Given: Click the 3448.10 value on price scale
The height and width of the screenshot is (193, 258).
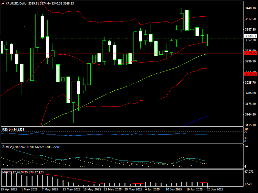Looking at the screenshot, I should point(250,8).
